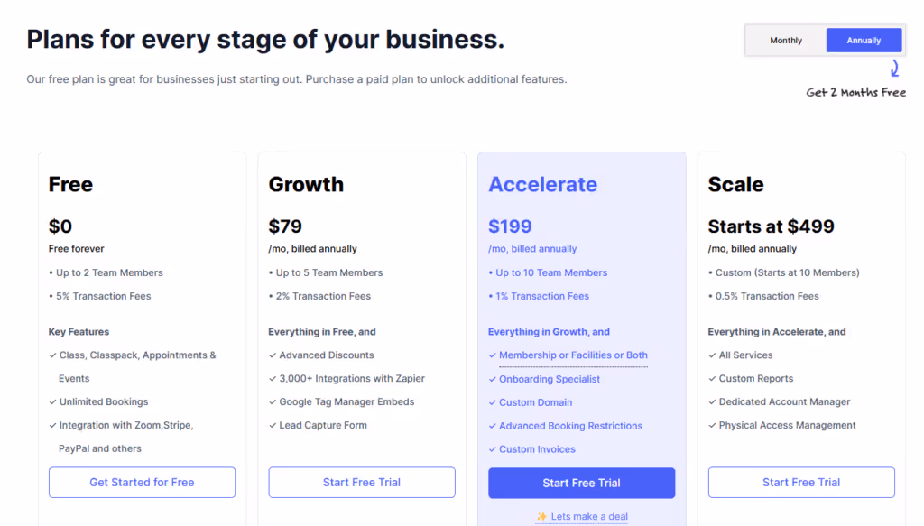Screen dimensions: 924x526
Task: Click the checkmark beside "All Services"
Action: tap(713, 355)
